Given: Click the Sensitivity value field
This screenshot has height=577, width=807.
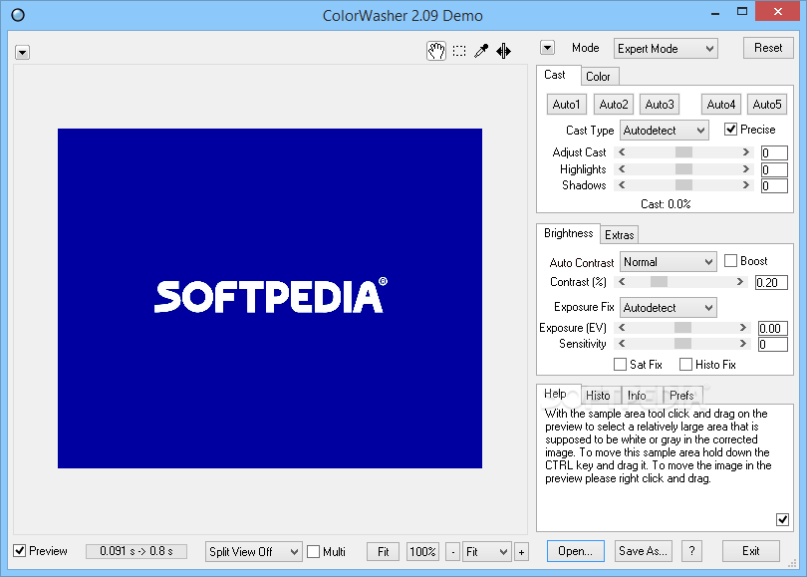Looking at the screenshot, I should pos(772,345).
